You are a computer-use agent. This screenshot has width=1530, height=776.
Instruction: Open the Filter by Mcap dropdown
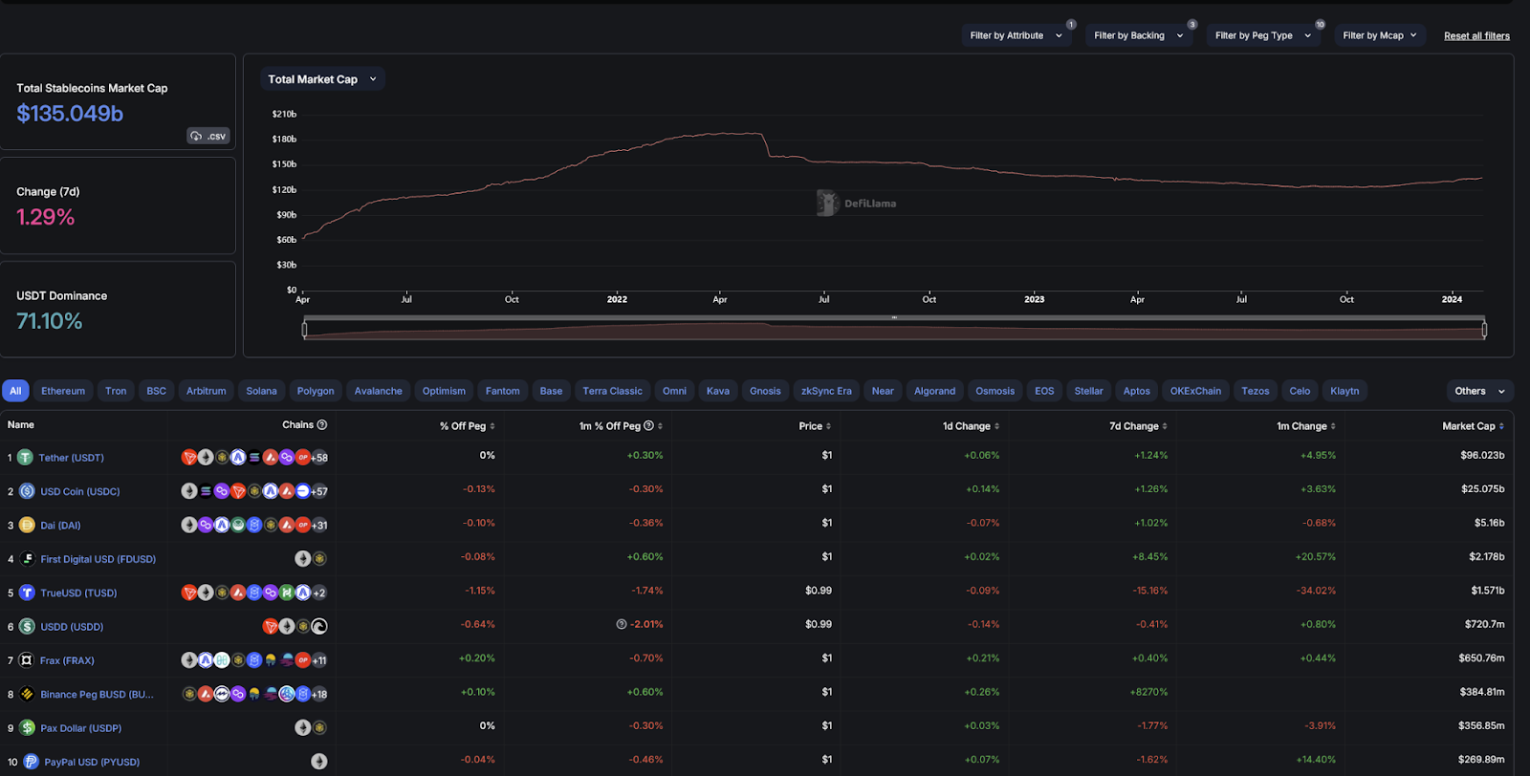pos(1380,35)
